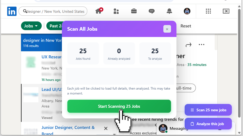Screen dimensions: 243x136
Task: Click the Learning video icon
Action: click(x=226, y=11)
